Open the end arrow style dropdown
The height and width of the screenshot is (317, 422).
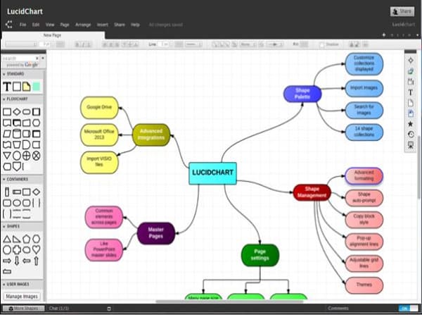pos(275,44)
